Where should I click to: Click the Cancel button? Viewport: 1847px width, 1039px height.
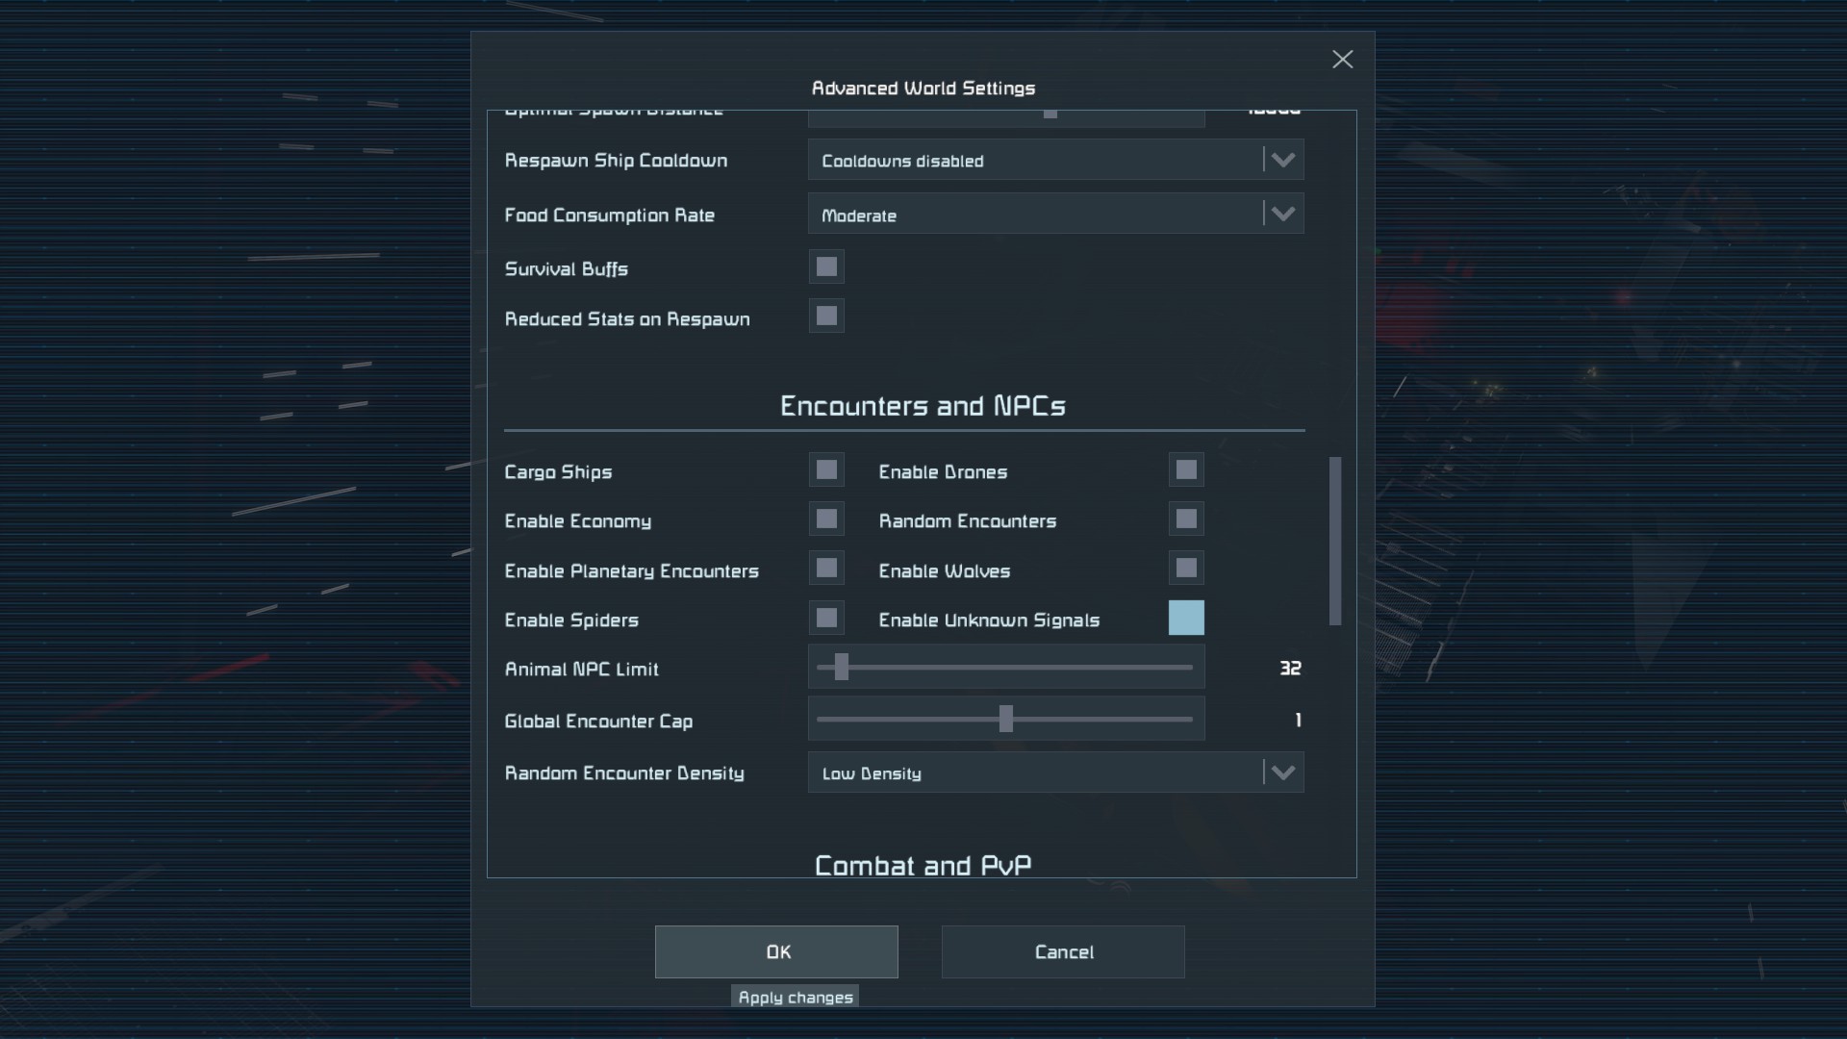pos(1063,952)
